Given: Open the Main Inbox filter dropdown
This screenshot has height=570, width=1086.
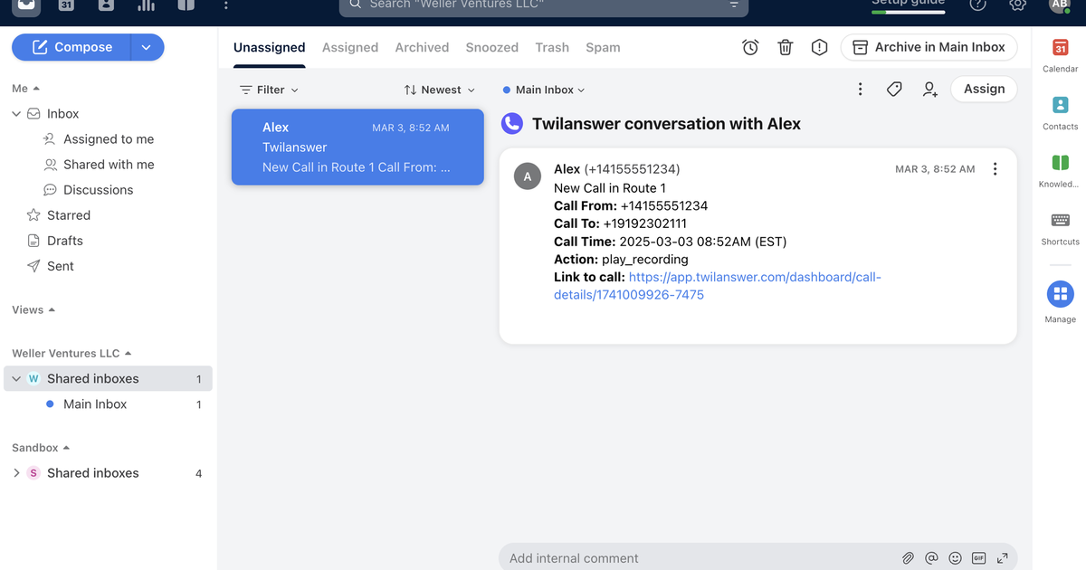Looking at the screenshot, I should tap(543, 89).
